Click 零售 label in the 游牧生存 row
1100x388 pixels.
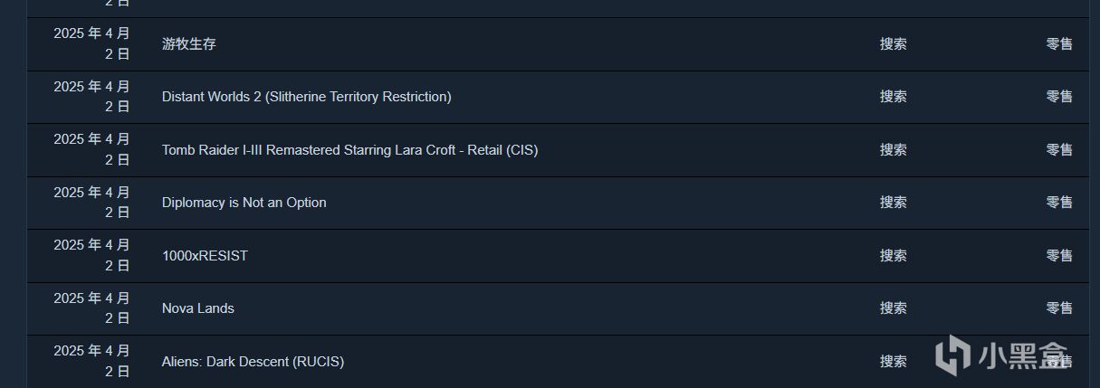[x=1059, y=43]
